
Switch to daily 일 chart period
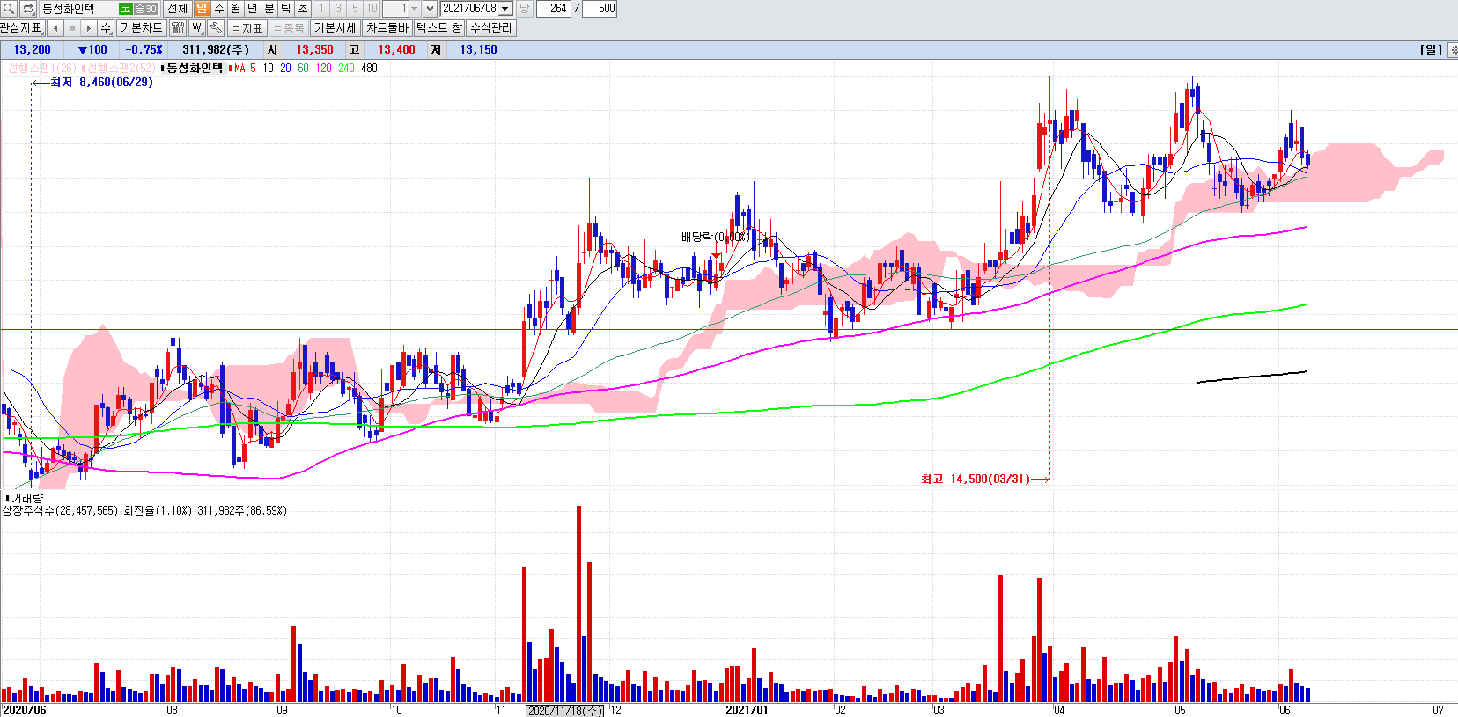click(202, 9)
